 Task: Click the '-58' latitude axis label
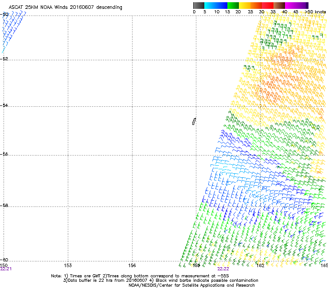coord(4,206)
